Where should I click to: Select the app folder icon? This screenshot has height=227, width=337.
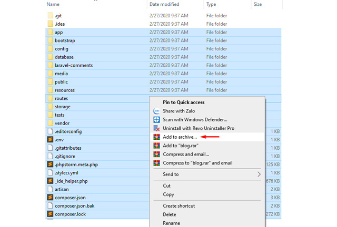pyautogui.click(x=50, y=32)
